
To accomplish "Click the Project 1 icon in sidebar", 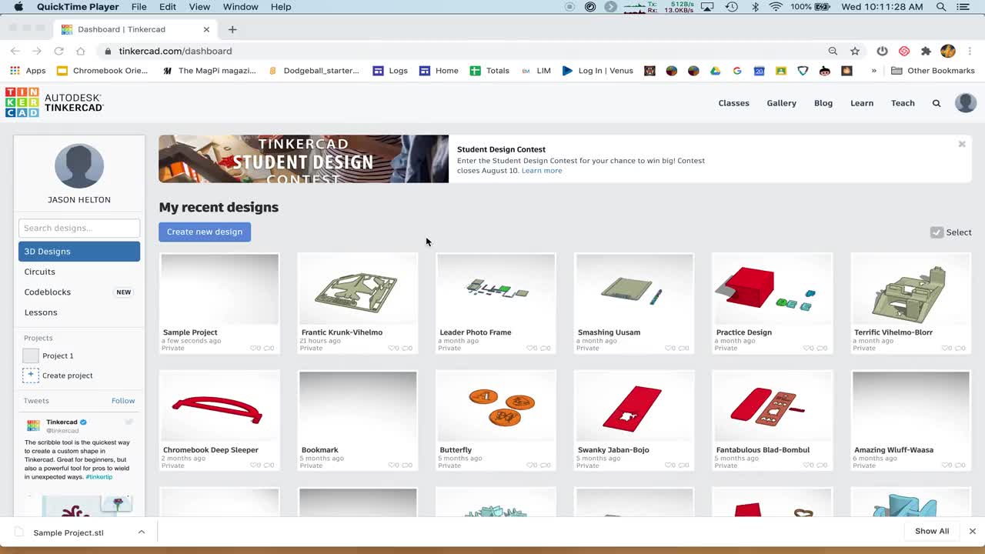I will pyautogui.click(x=31, y=355).
